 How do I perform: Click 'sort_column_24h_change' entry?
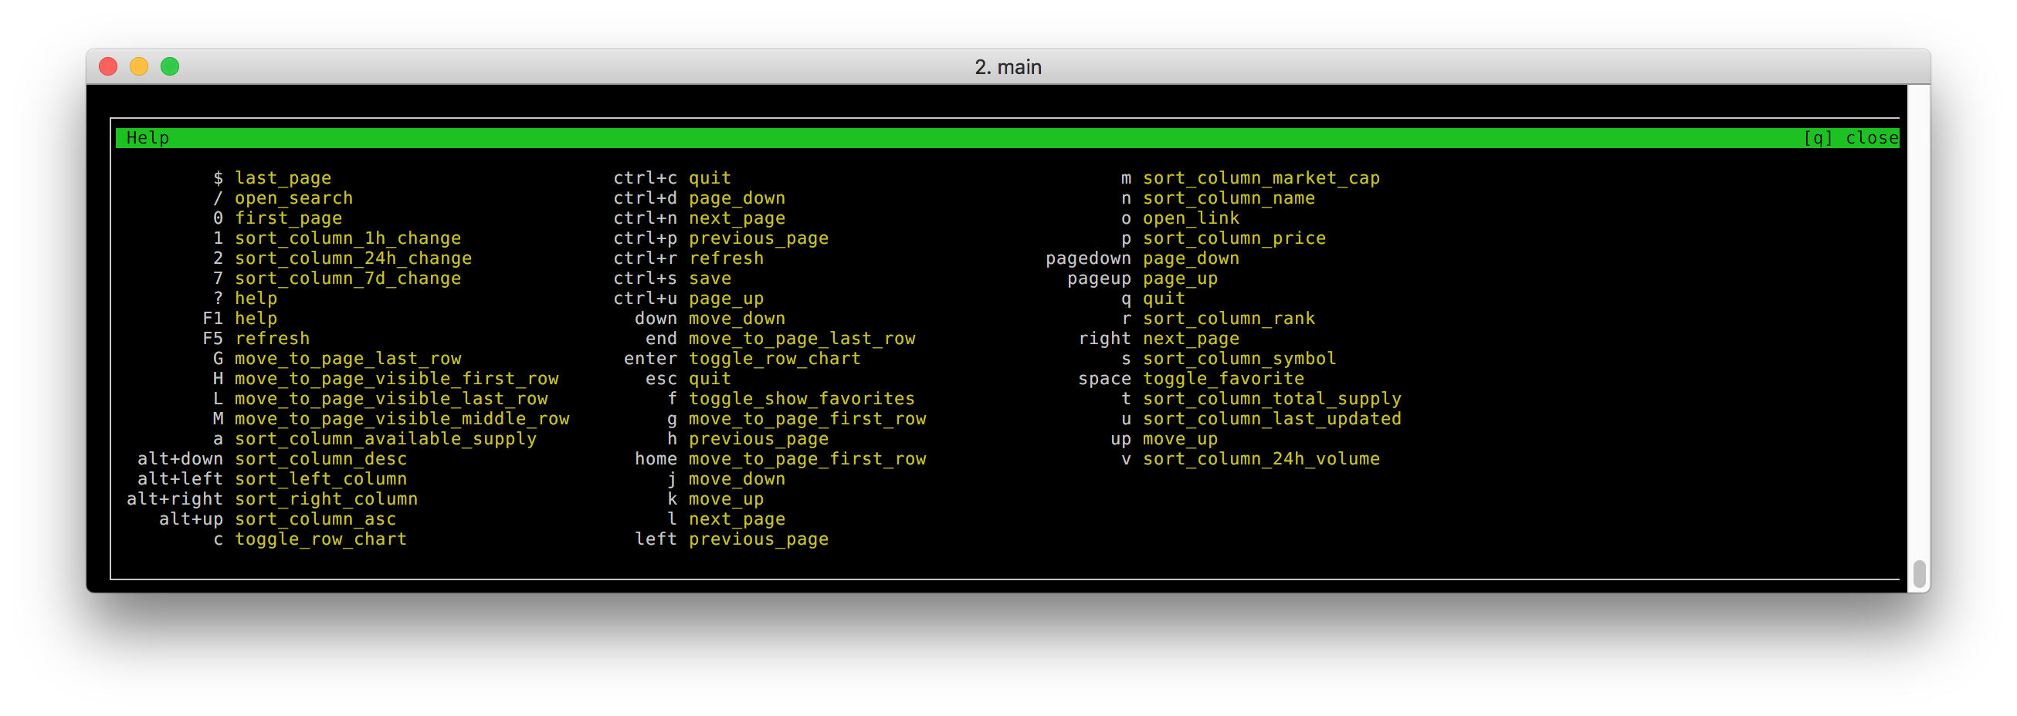[x=353, y=259]
